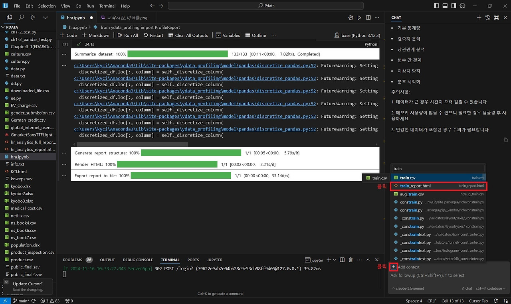511x304 pixels.
Task: Run the notebook with the play icon
Action: tap(359, 18)
